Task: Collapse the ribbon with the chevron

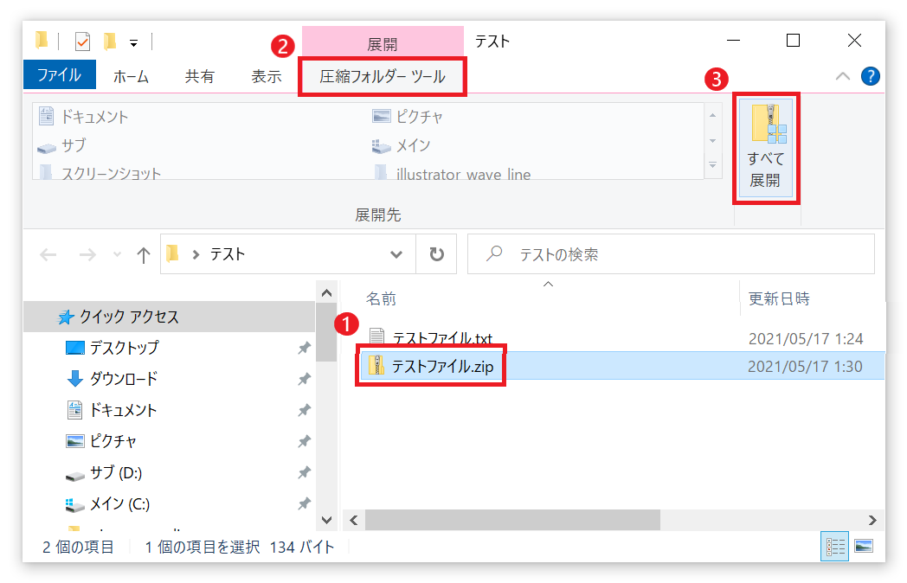Action: pyautogui.click(x=842, y=76)
